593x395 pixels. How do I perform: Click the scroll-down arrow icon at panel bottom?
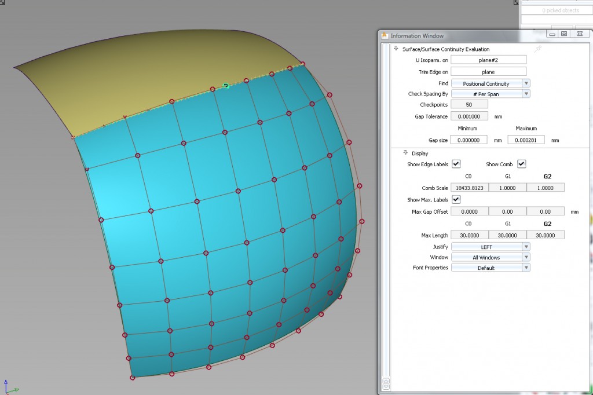point(386,386)
